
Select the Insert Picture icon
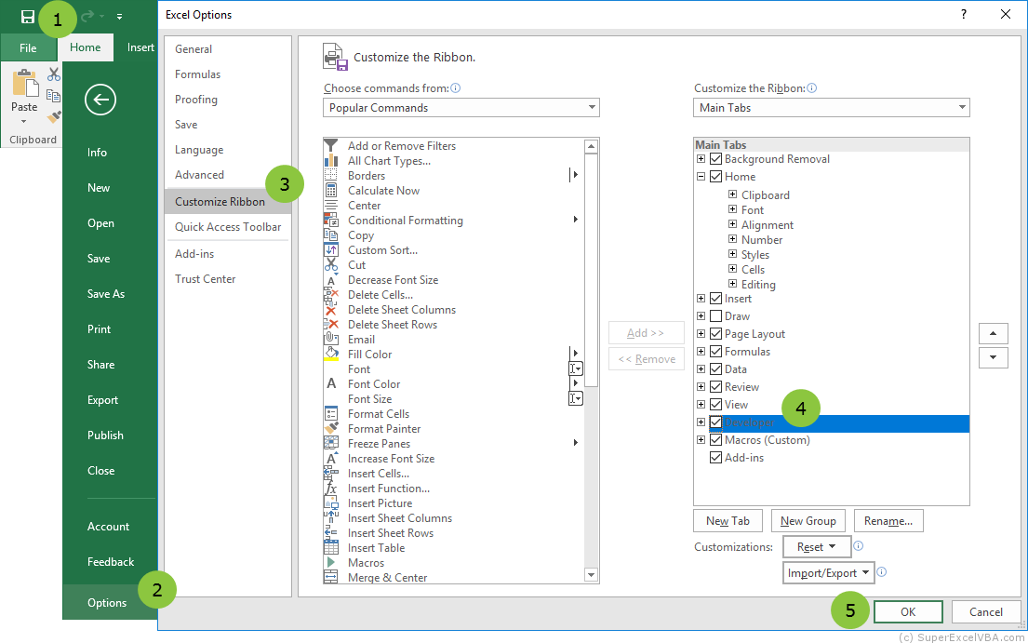tap(331, 503)
